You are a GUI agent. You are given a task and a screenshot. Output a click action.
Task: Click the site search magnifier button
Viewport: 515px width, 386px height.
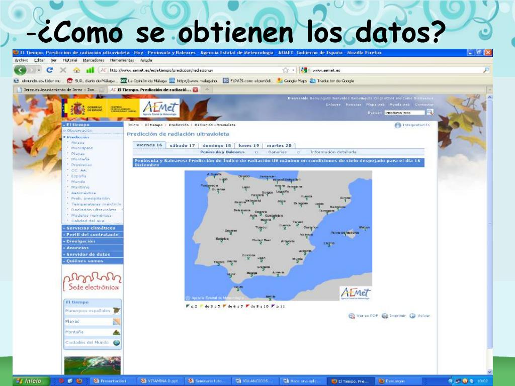[x=430, y=112]
